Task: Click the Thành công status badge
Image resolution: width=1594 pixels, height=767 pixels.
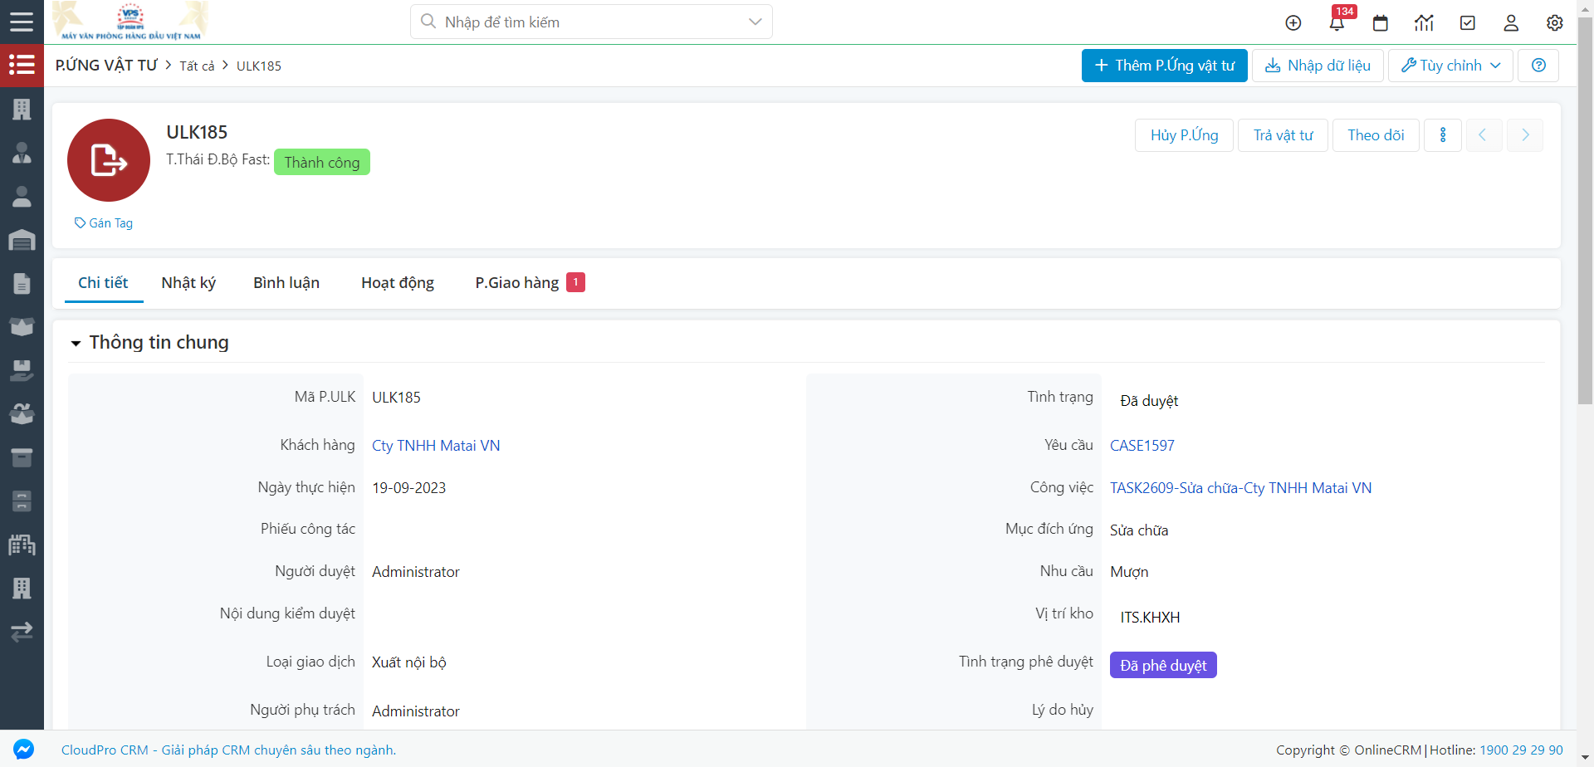Action: coord(322,162)
